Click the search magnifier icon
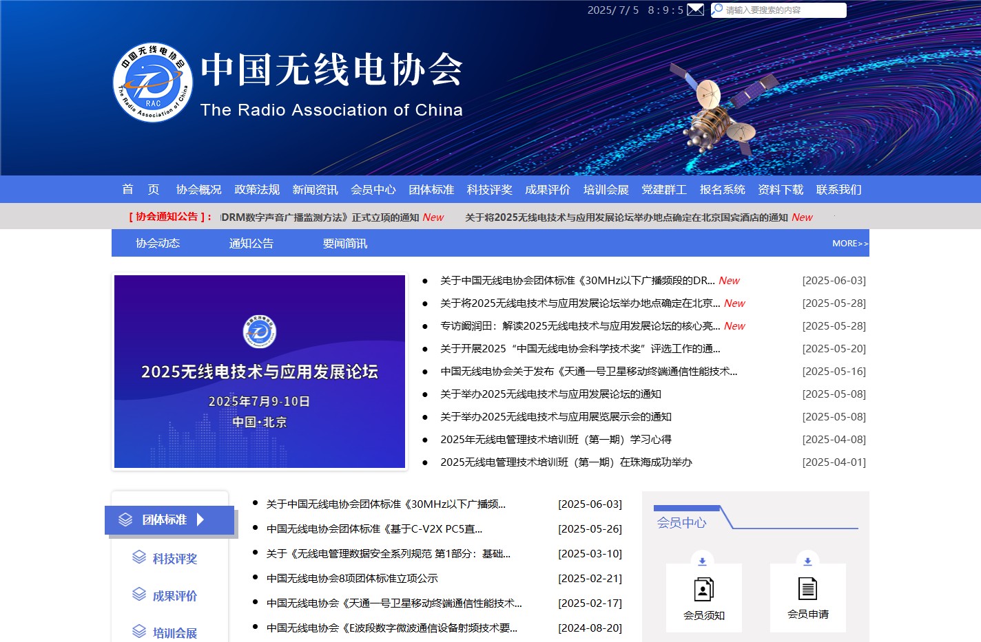Screen dimensions: 981x642 tap(717, 9)
